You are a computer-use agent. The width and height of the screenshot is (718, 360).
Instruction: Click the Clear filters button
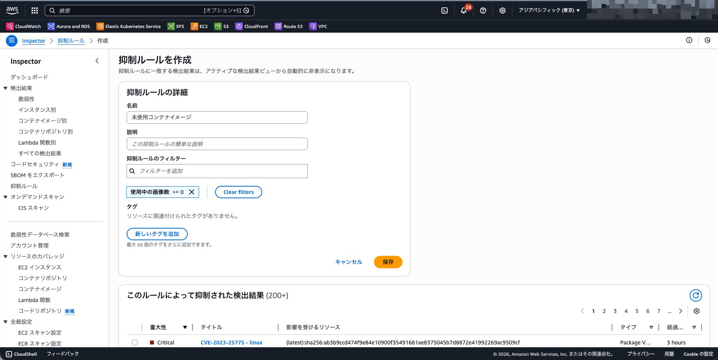[x=238, y=192]
